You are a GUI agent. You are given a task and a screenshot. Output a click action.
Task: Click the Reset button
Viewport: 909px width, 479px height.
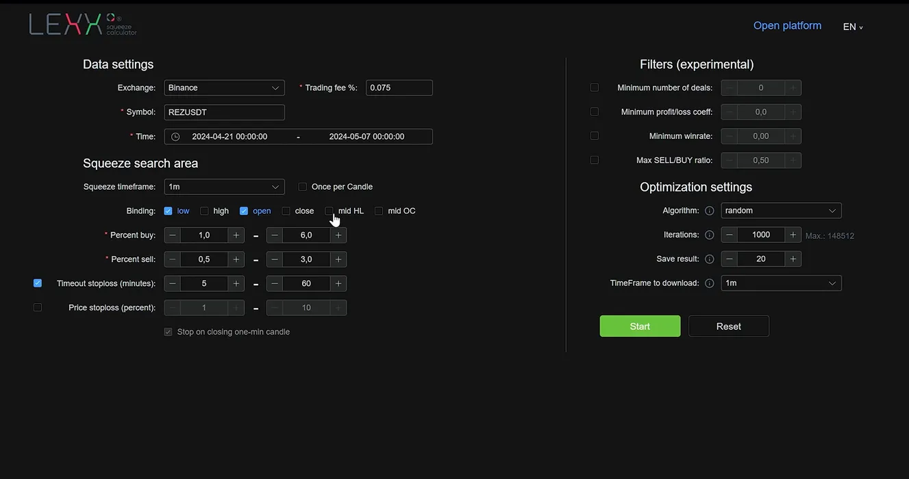[x=729, y=326]
